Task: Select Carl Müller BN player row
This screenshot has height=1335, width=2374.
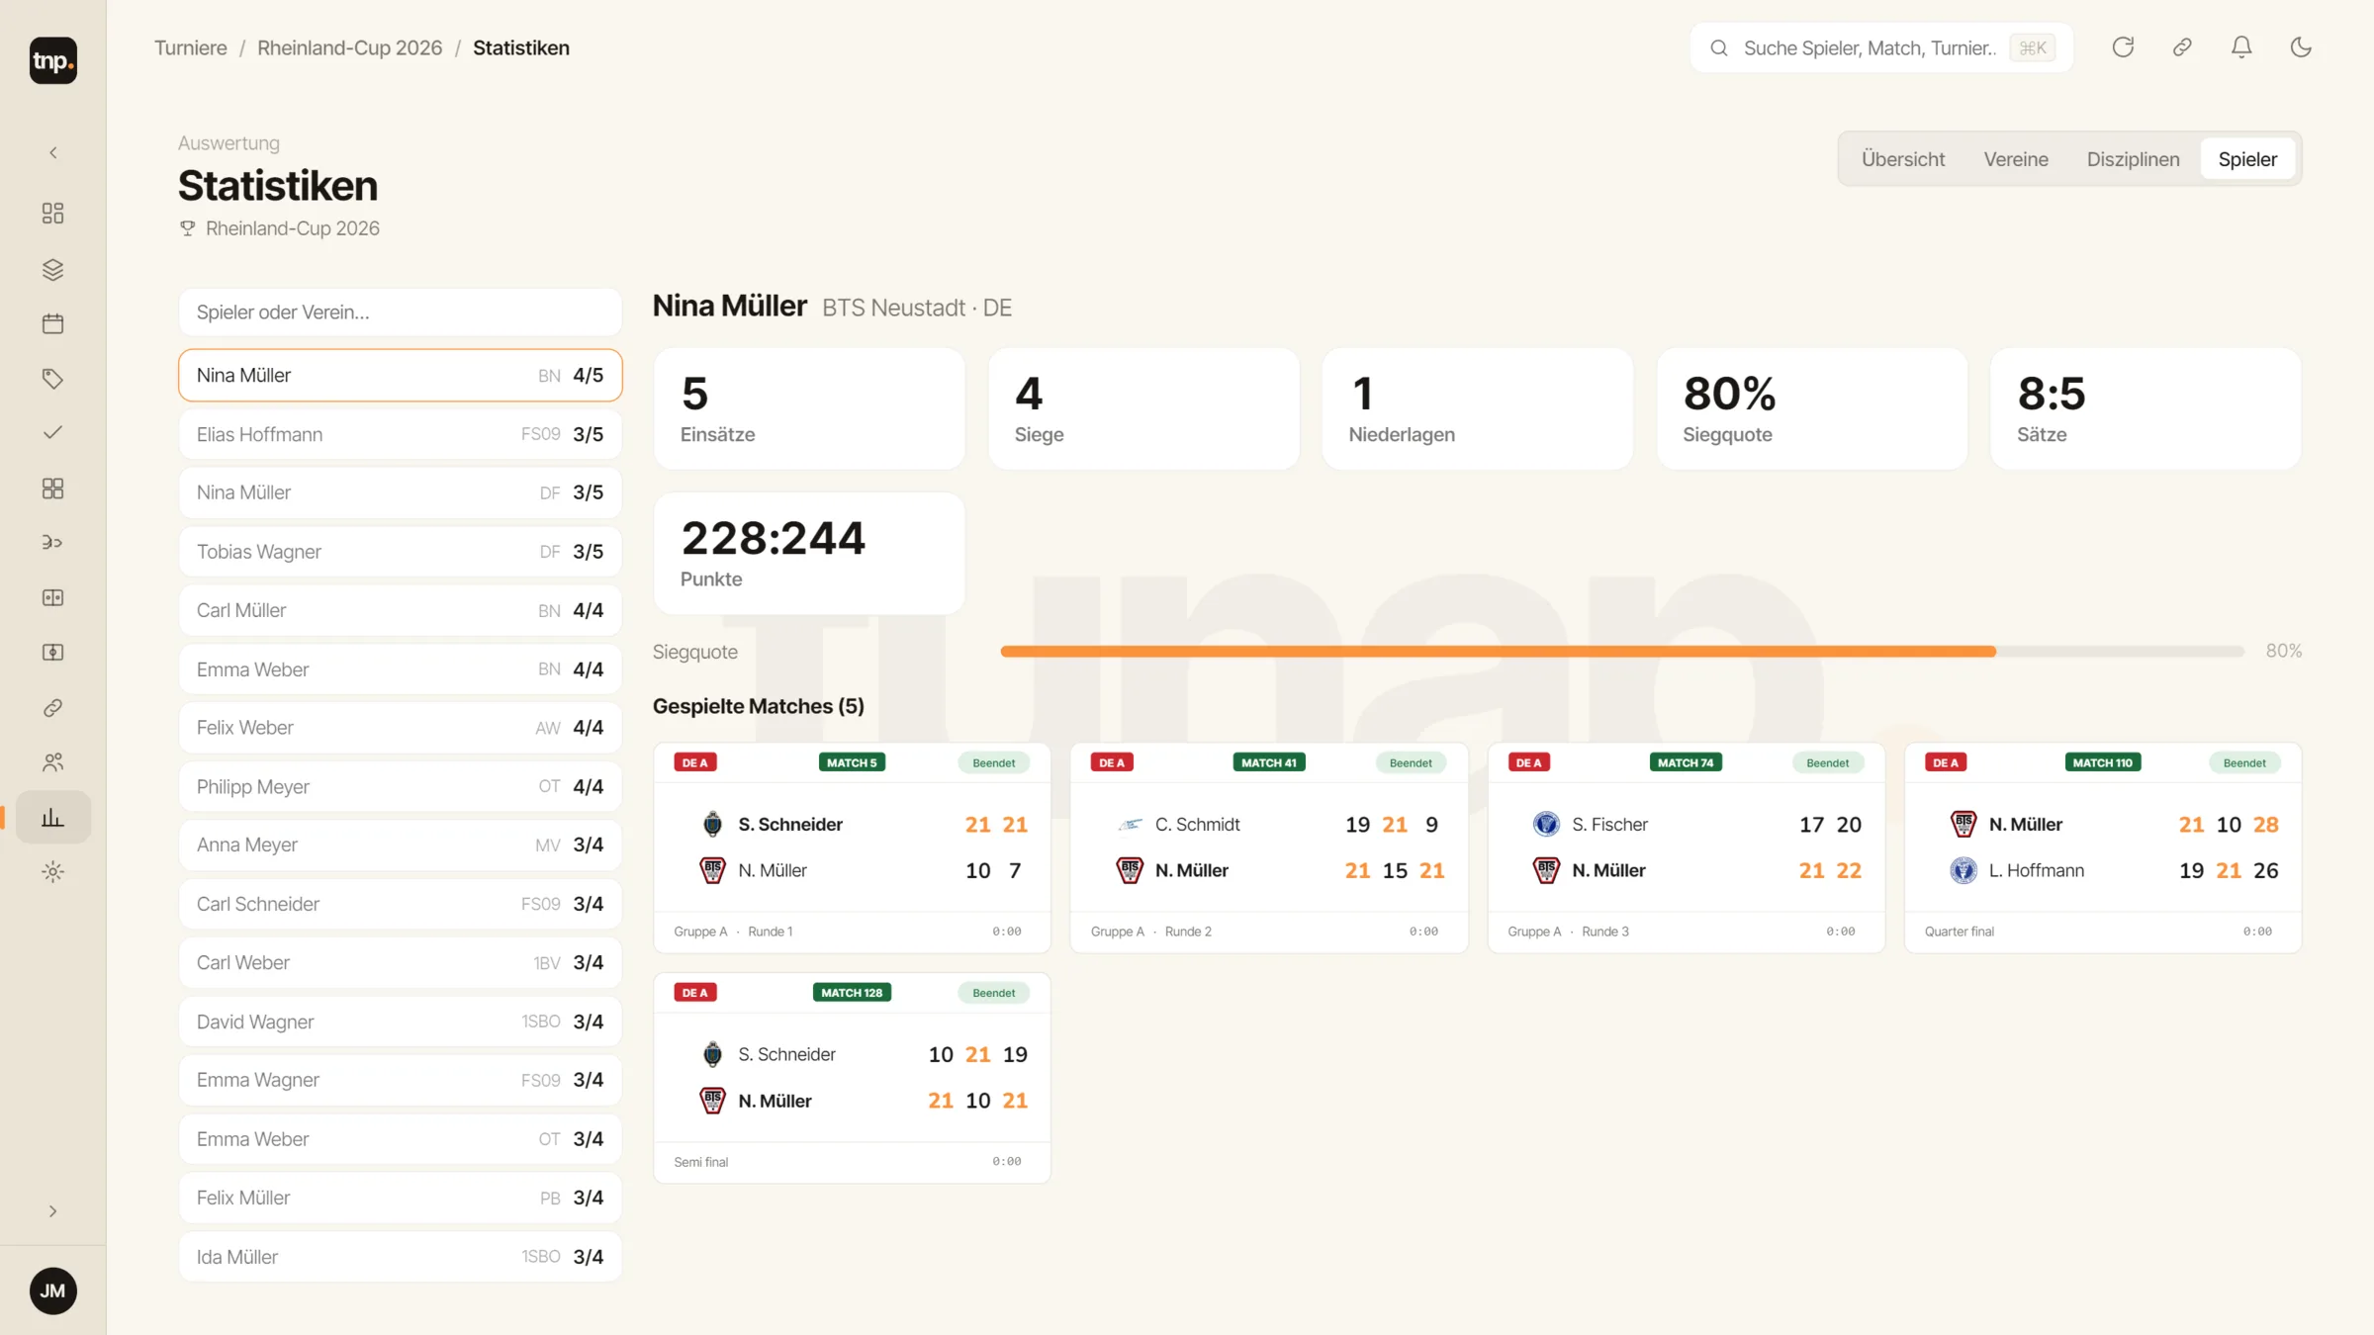Action: click(x=401, y=610)
